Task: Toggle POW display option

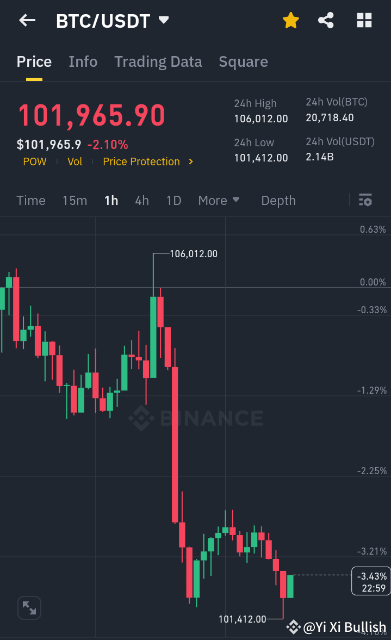Action: [x=34, y=161]
